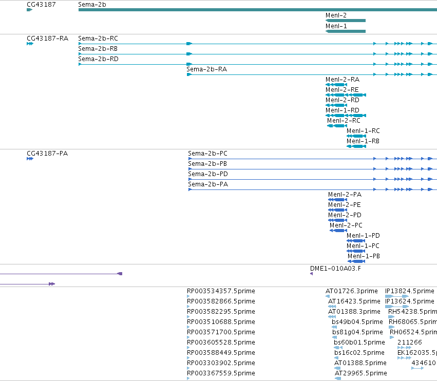Select the CG43187-PA protein label
Viewport: 437px width, 381px height.
[x=47, y=154]
